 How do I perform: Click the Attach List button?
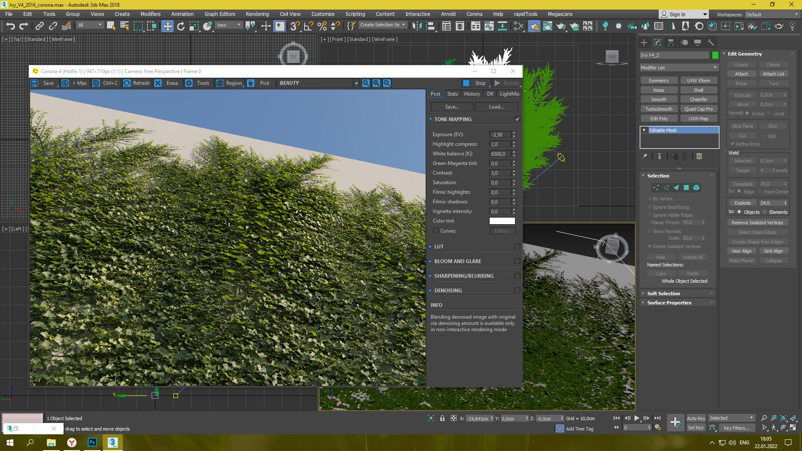[x=773, y=74]
